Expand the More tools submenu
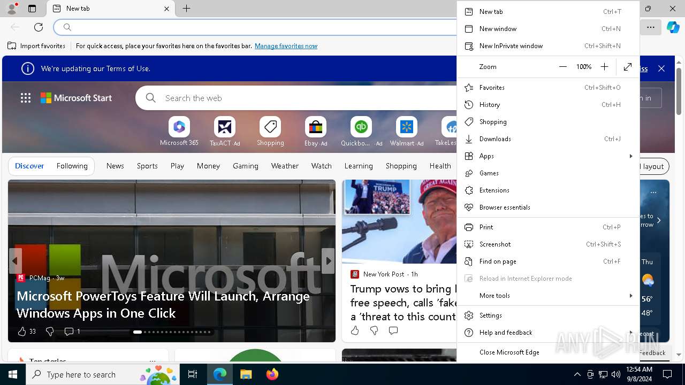The height and width of the screenshot is (385, 685). (548, 296)
